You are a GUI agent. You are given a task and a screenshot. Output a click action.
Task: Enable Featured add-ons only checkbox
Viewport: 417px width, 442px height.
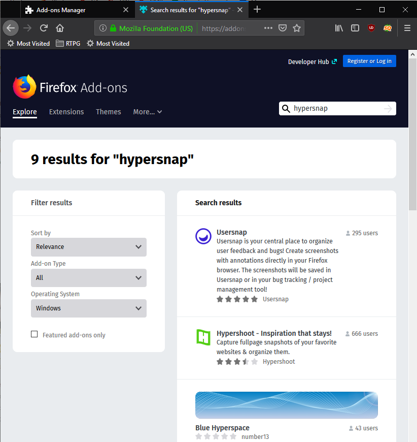coord(34,334)
